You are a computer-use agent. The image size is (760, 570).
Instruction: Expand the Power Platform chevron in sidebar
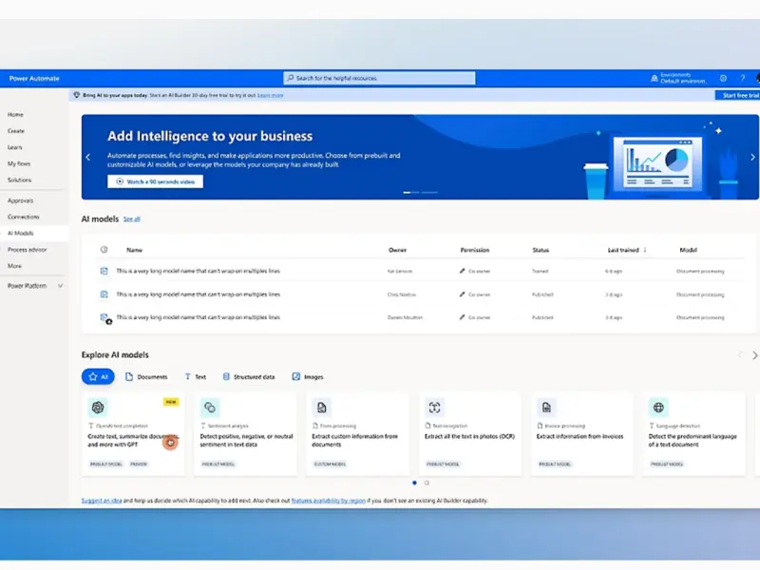coord(61,285)
